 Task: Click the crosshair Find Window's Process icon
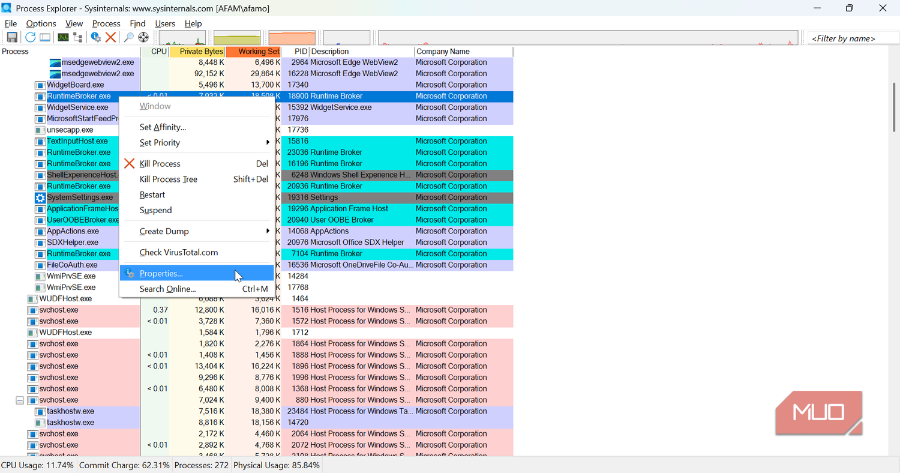143,38
